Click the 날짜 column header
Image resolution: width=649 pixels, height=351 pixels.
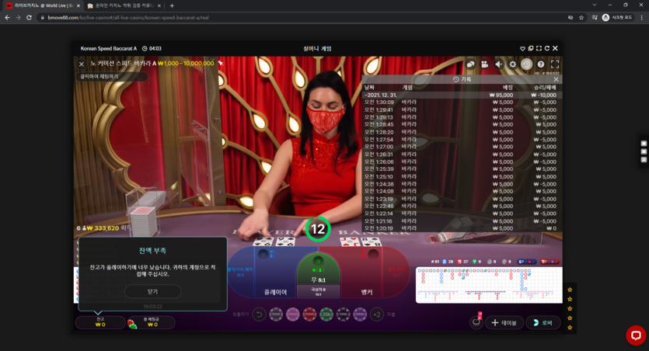(x=369, y=88)
